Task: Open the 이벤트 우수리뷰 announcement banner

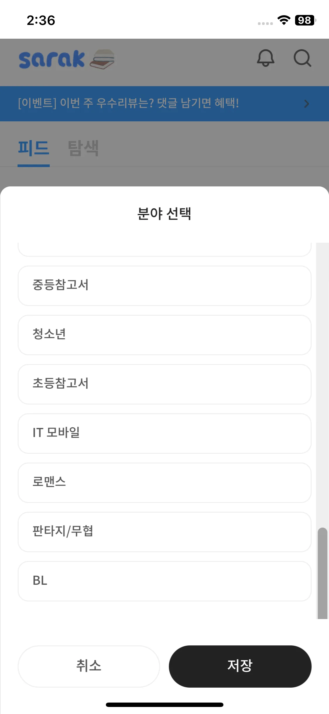Action: 129,103
